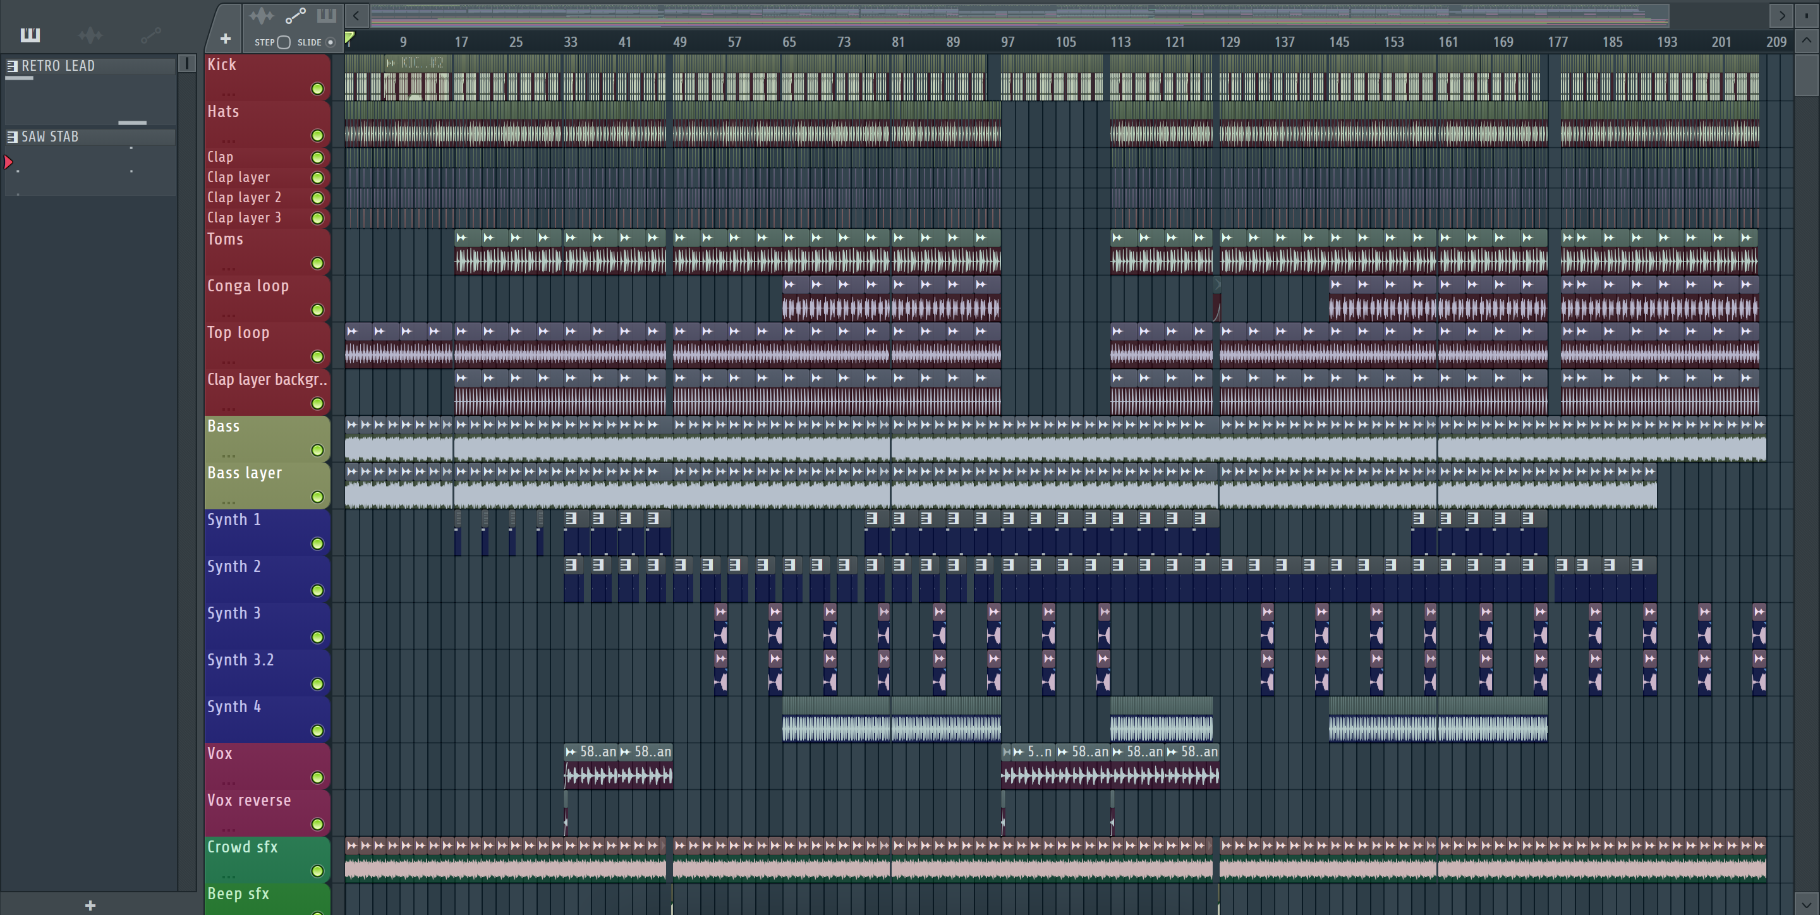Click the playlist overview minimap

pyautogui.click(x=1019, y=15)
